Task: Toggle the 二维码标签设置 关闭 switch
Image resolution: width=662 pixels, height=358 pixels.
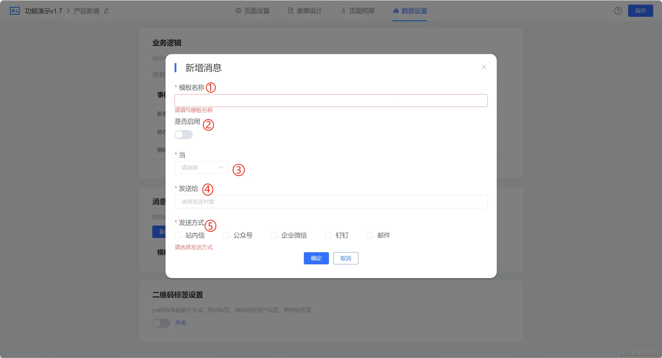Action: pos(161,323)
